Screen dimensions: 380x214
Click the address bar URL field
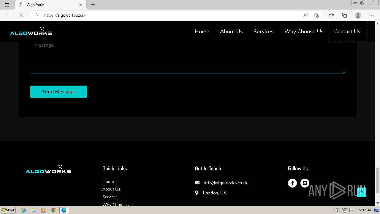tap(172, 15)
